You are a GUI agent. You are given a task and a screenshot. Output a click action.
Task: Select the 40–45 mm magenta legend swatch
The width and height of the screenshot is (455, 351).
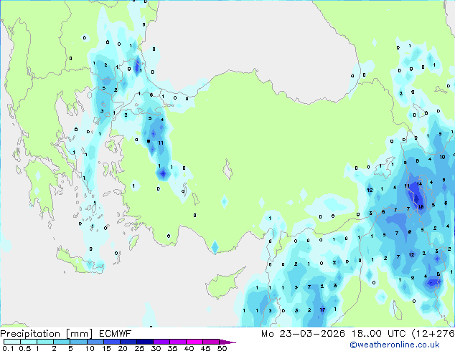tap(194, 342)
